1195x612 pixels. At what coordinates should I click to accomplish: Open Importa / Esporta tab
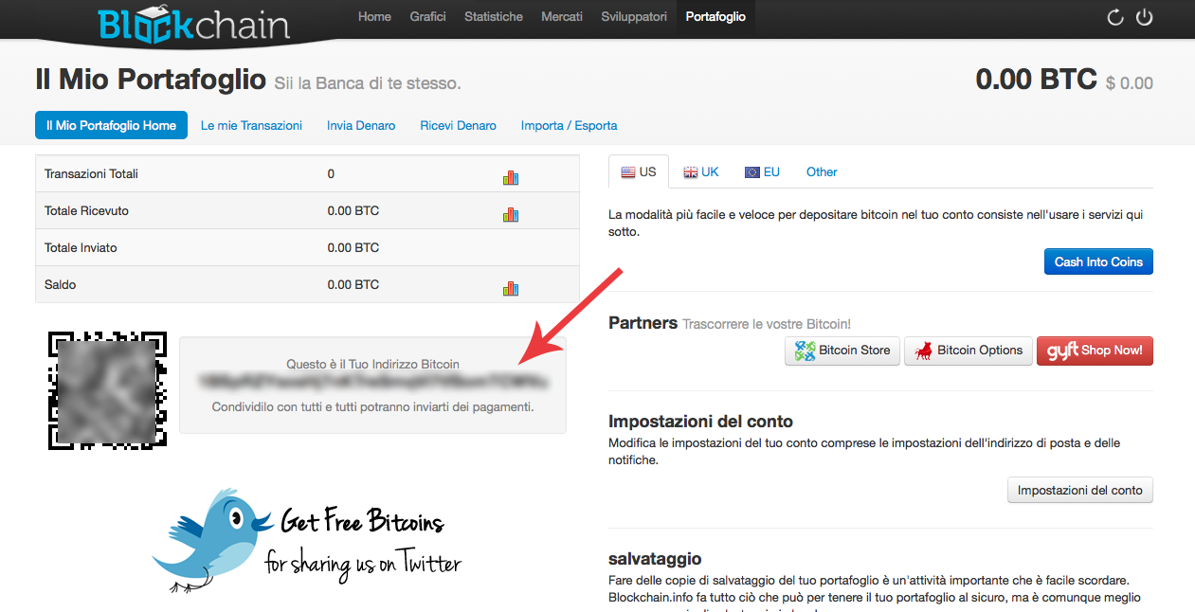(569, 125)
